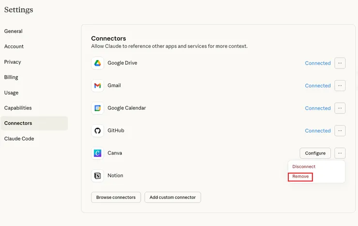Viewport: 358px width, 226px height.
Task: Open the Claude Code settings section
Action: (19, 139)
